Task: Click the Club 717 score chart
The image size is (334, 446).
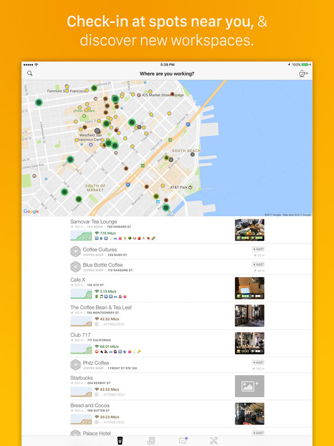Action: 81,349
